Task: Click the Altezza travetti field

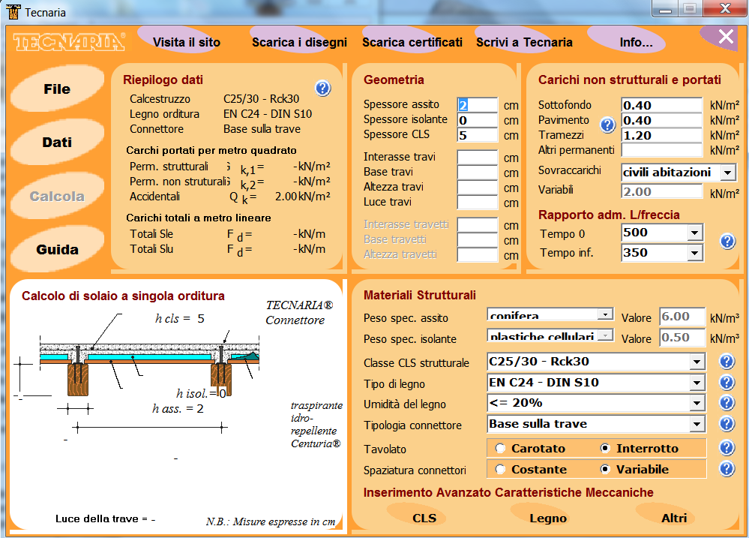Action: pyautogui.click(x=477, y=254)
